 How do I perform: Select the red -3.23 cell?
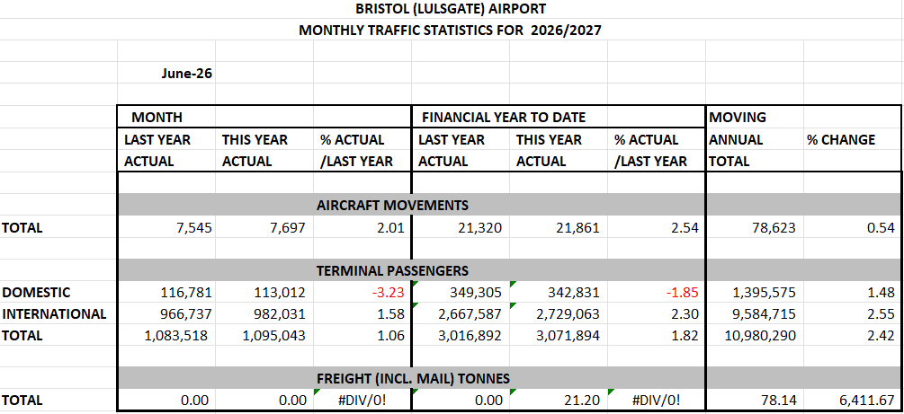(362, 293)
